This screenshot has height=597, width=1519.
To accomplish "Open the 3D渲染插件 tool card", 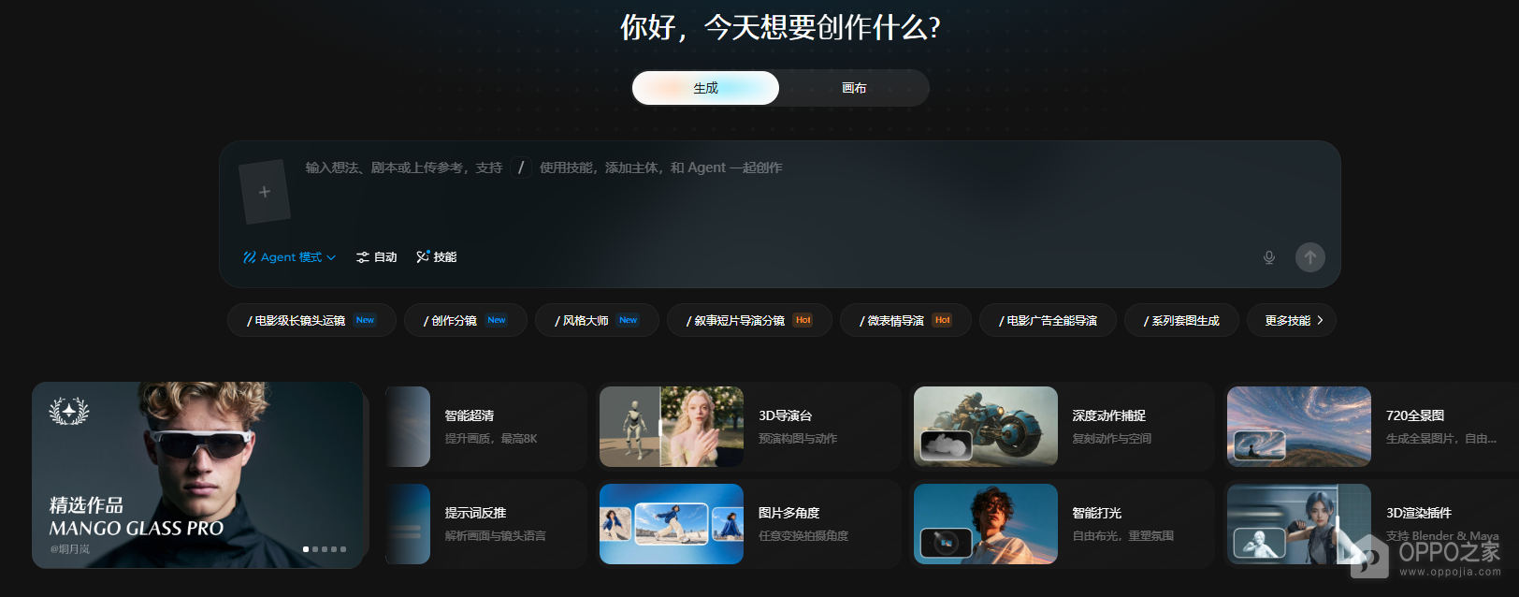I will [x=1371, y=524].
